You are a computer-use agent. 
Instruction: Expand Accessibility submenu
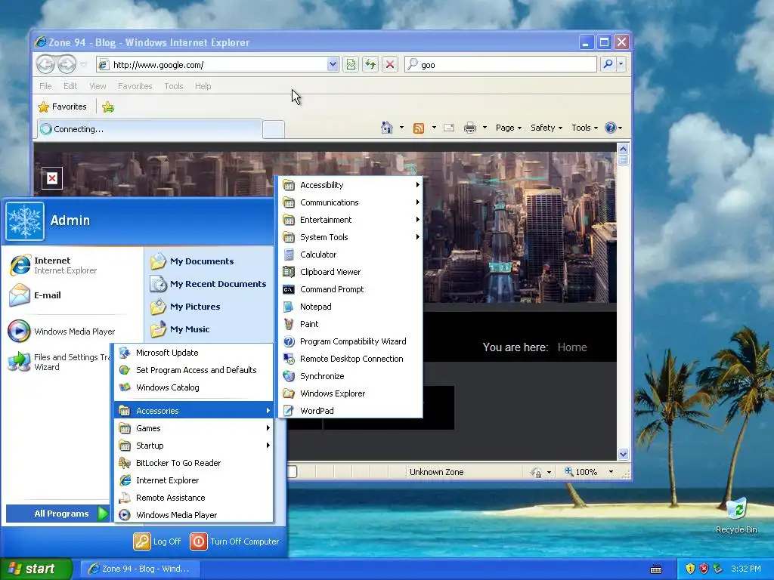pyautogui.click(x=351, y=185)
